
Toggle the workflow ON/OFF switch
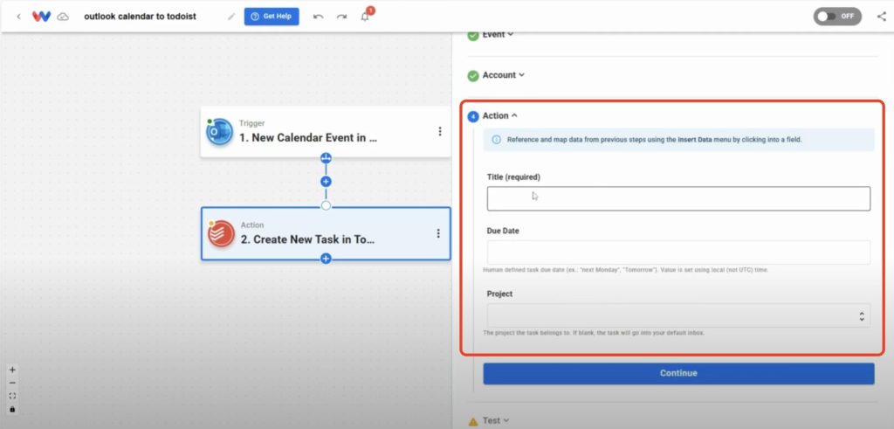click(837, 17)
